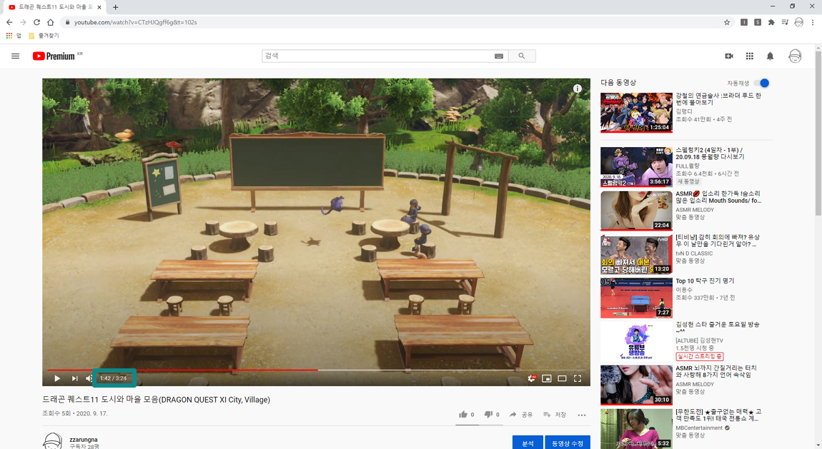
Task: Open the tvN D CLASSIC video thumbnail
Action: [636, 254]
